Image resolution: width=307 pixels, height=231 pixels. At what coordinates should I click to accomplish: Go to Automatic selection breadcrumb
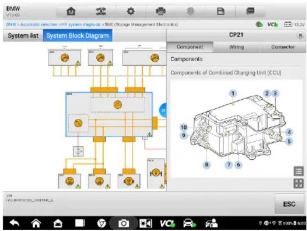click(39, 25)
